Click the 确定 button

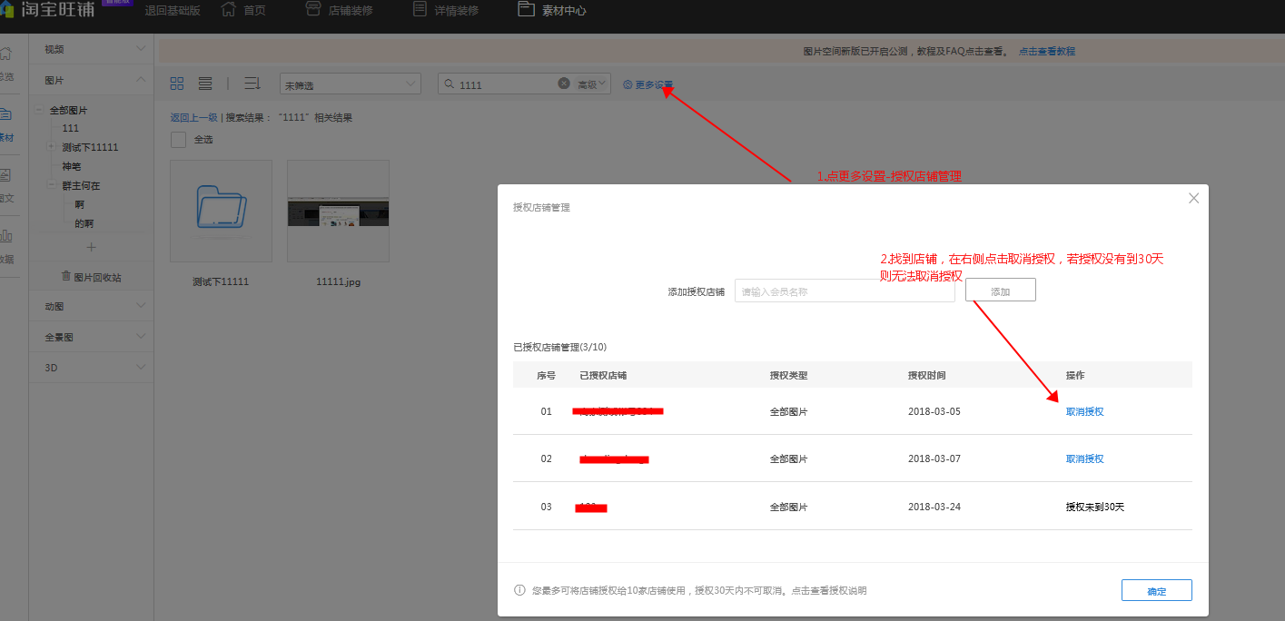click(1156, 590)
